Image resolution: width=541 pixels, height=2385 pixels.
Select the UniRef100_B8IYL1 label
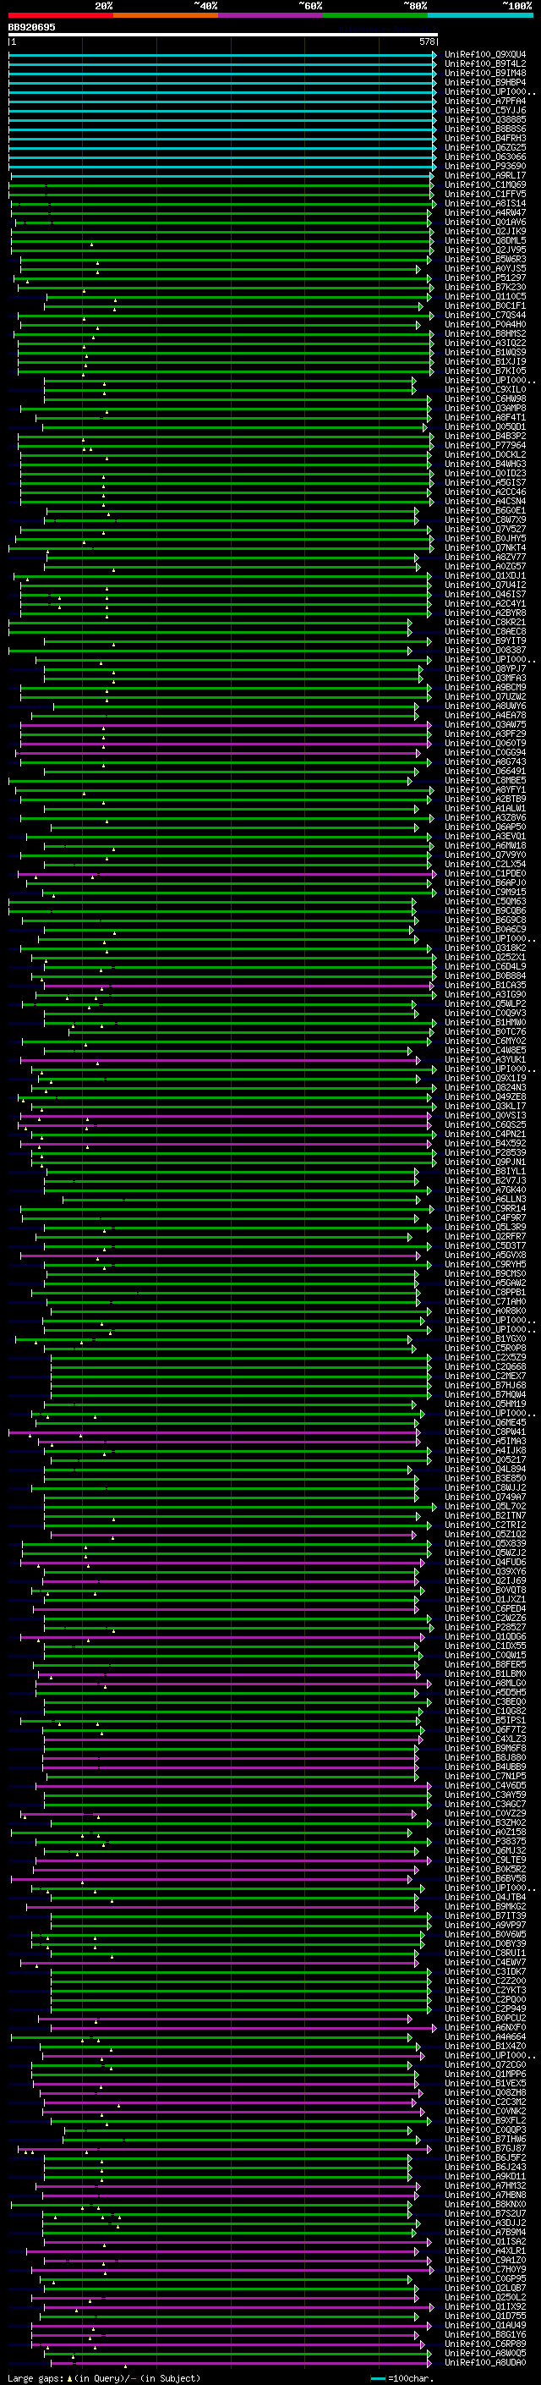pos(484,1170)
